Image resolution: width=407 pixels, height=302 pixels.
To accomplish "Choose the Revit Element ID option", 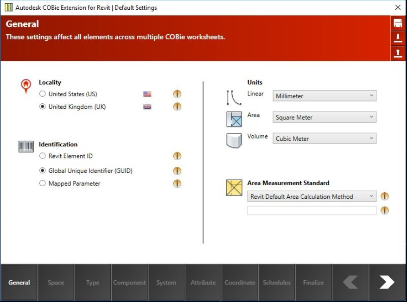I will [x=43, y=156].
